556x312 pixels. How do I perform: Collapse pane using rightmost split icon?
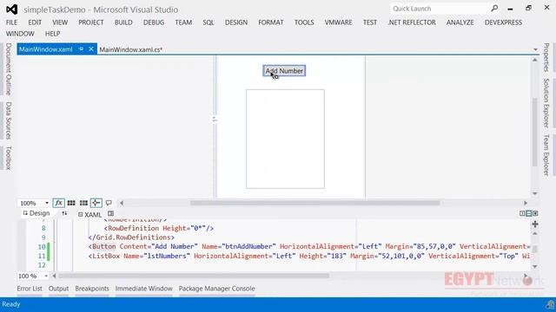pyautogui.click(x=535, y=213)
